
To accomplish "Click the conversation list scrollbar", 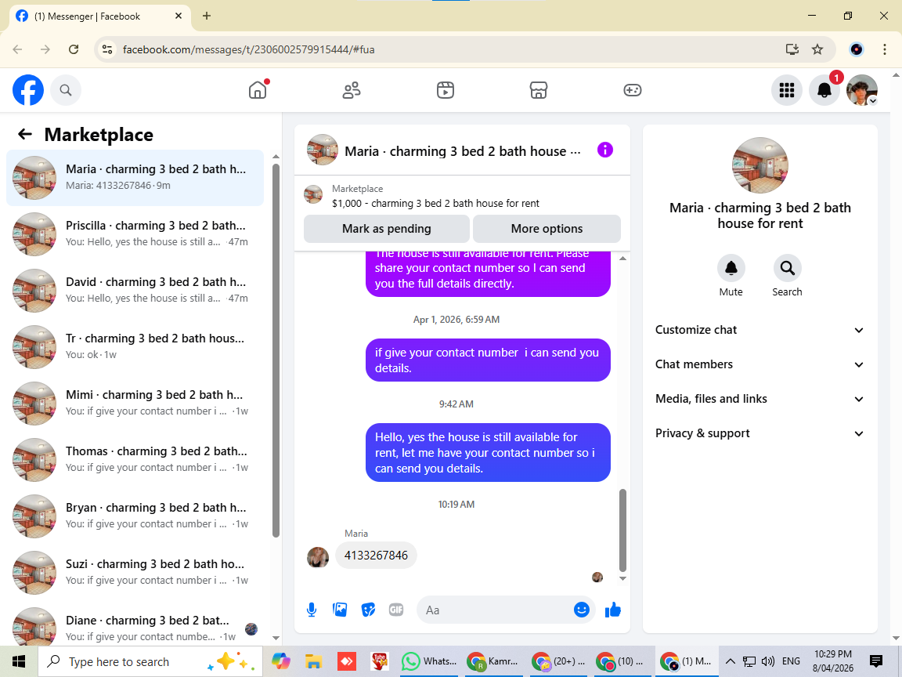I will [276, 350].
